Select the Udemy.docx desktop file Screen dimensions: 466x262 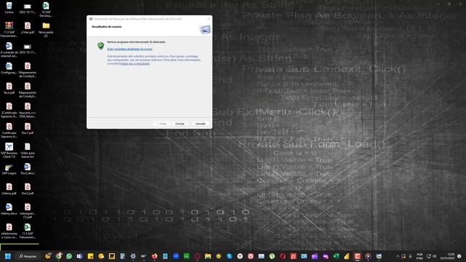pos(9,210)
